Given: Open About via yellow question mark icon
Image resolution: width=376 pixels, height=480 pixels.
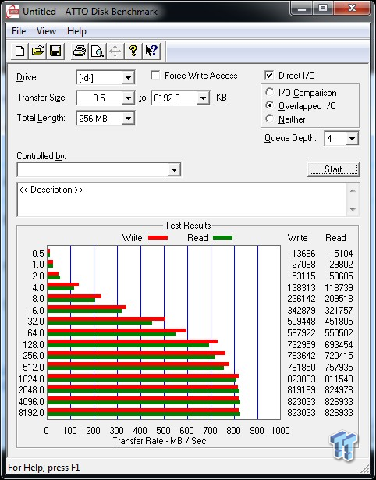Looking at the screenshot, I should coord(133,51).
